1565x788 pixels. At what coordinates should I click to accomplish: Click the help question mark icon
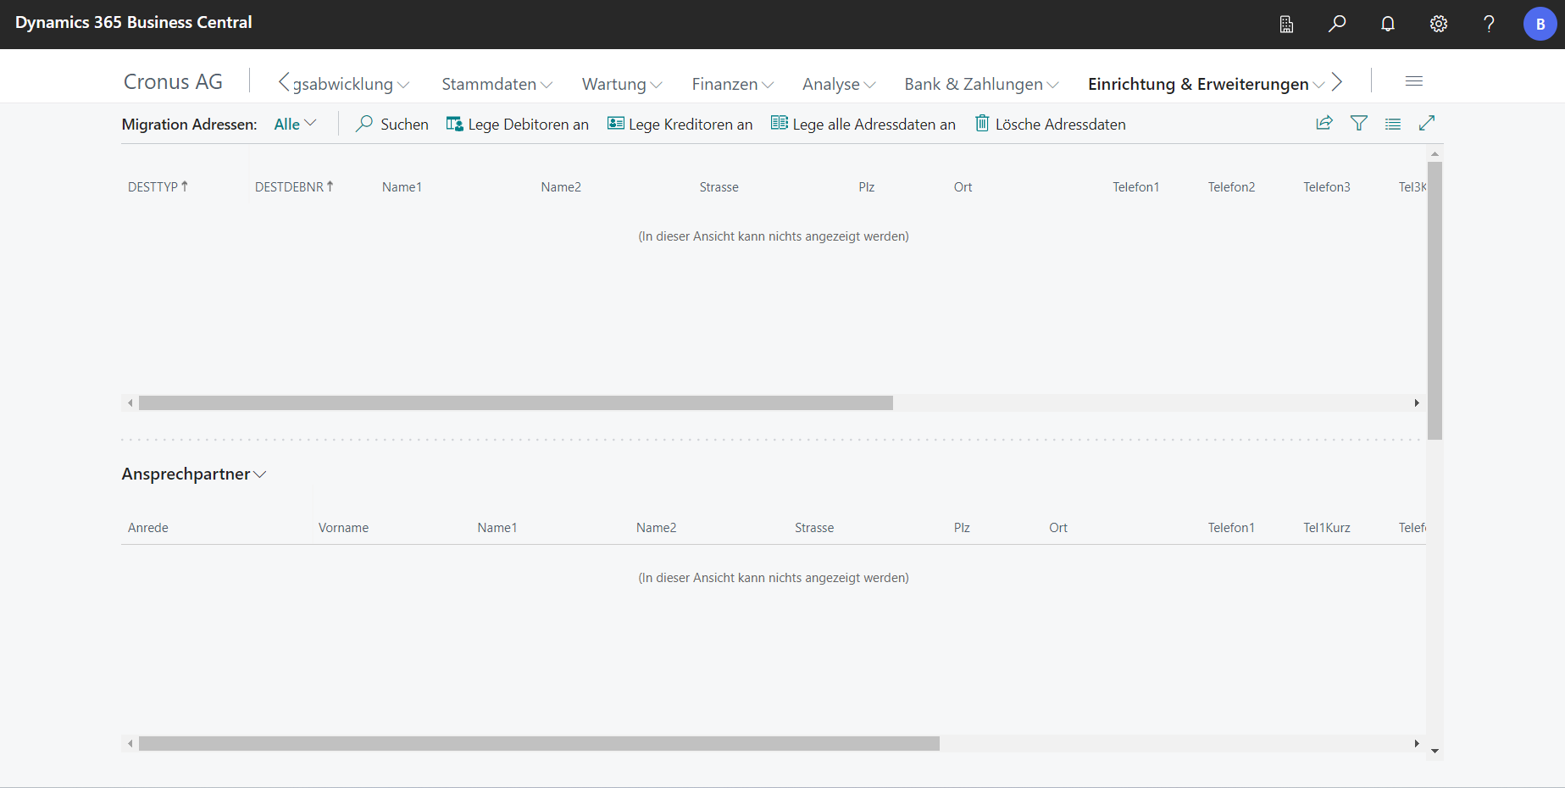[1489, 24]
